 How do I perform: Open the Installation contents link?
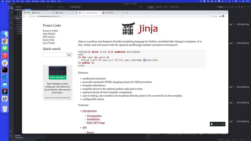pos(93,119)
